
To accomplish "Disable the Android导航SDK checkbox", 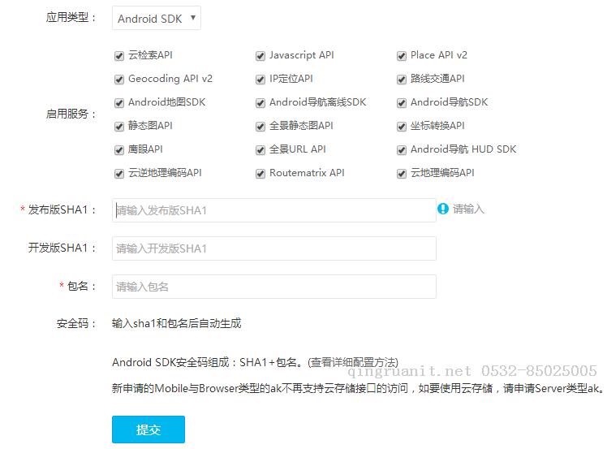I will tap(402, 103).
